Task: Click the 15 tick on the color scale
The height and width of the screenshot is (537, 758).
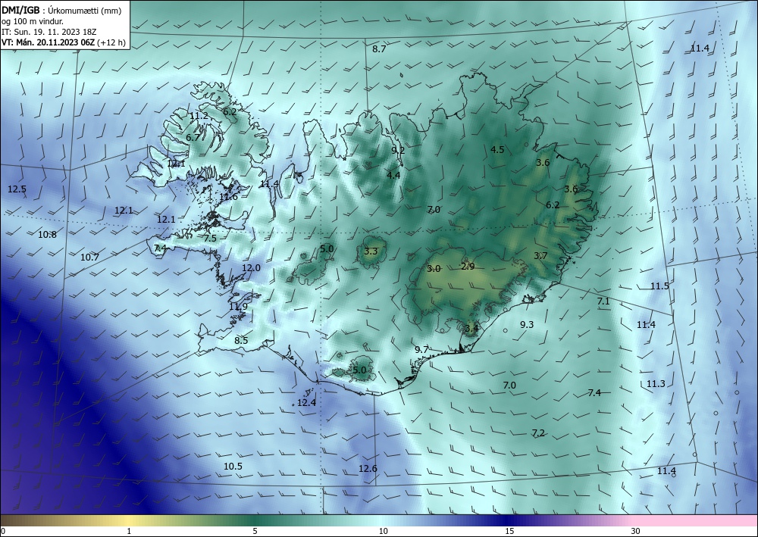Action: pyautogui.click(x=509, y=531)
